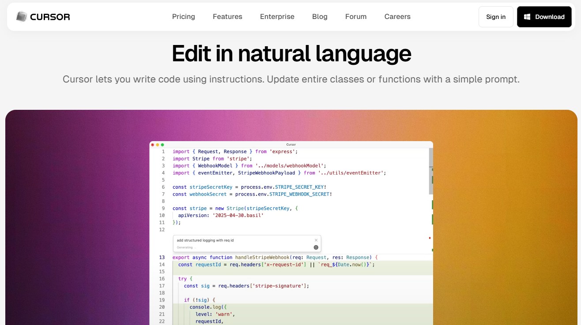Click the "Cursor" title in the editor window
581x325 pixels.
[x=291, y=145]
